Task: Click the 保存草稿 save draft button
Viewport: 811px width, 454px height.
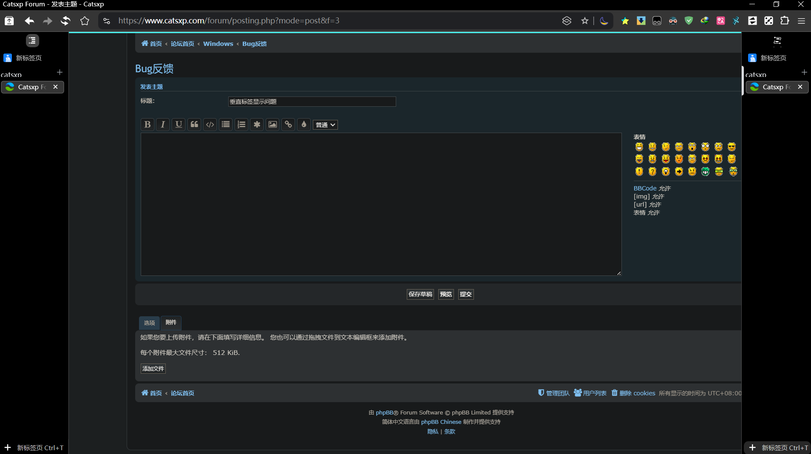Action: 420,294
